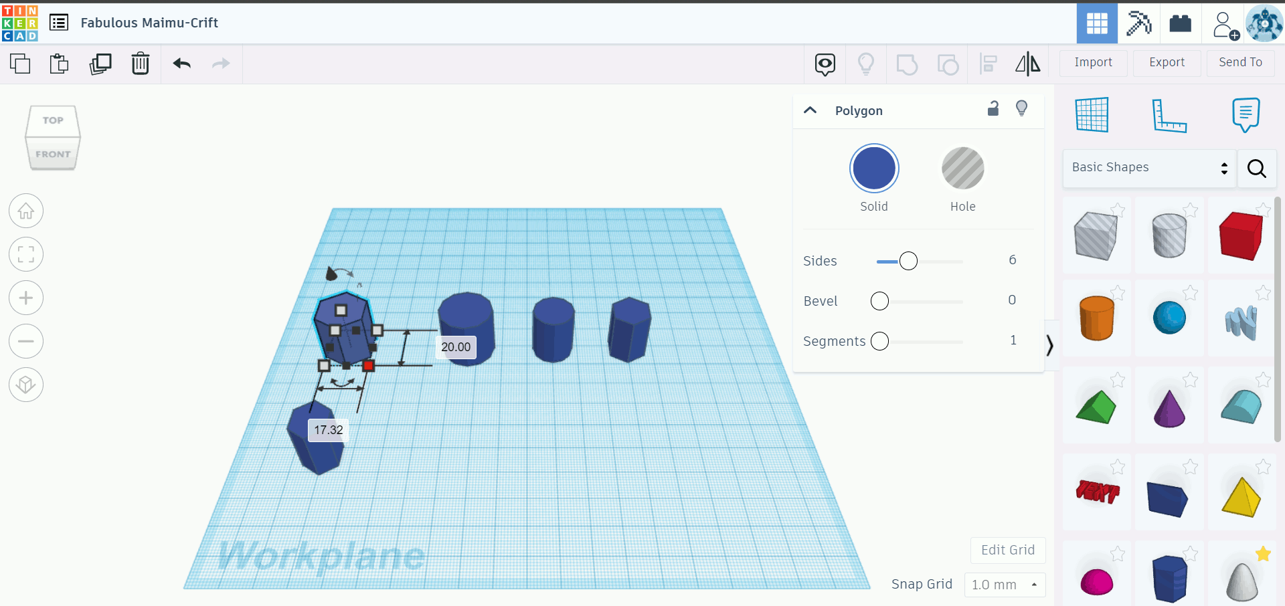Screen dimensions: 1285x606
Task: Click the Mirror/Flip tool icon
Action: 1028,64
